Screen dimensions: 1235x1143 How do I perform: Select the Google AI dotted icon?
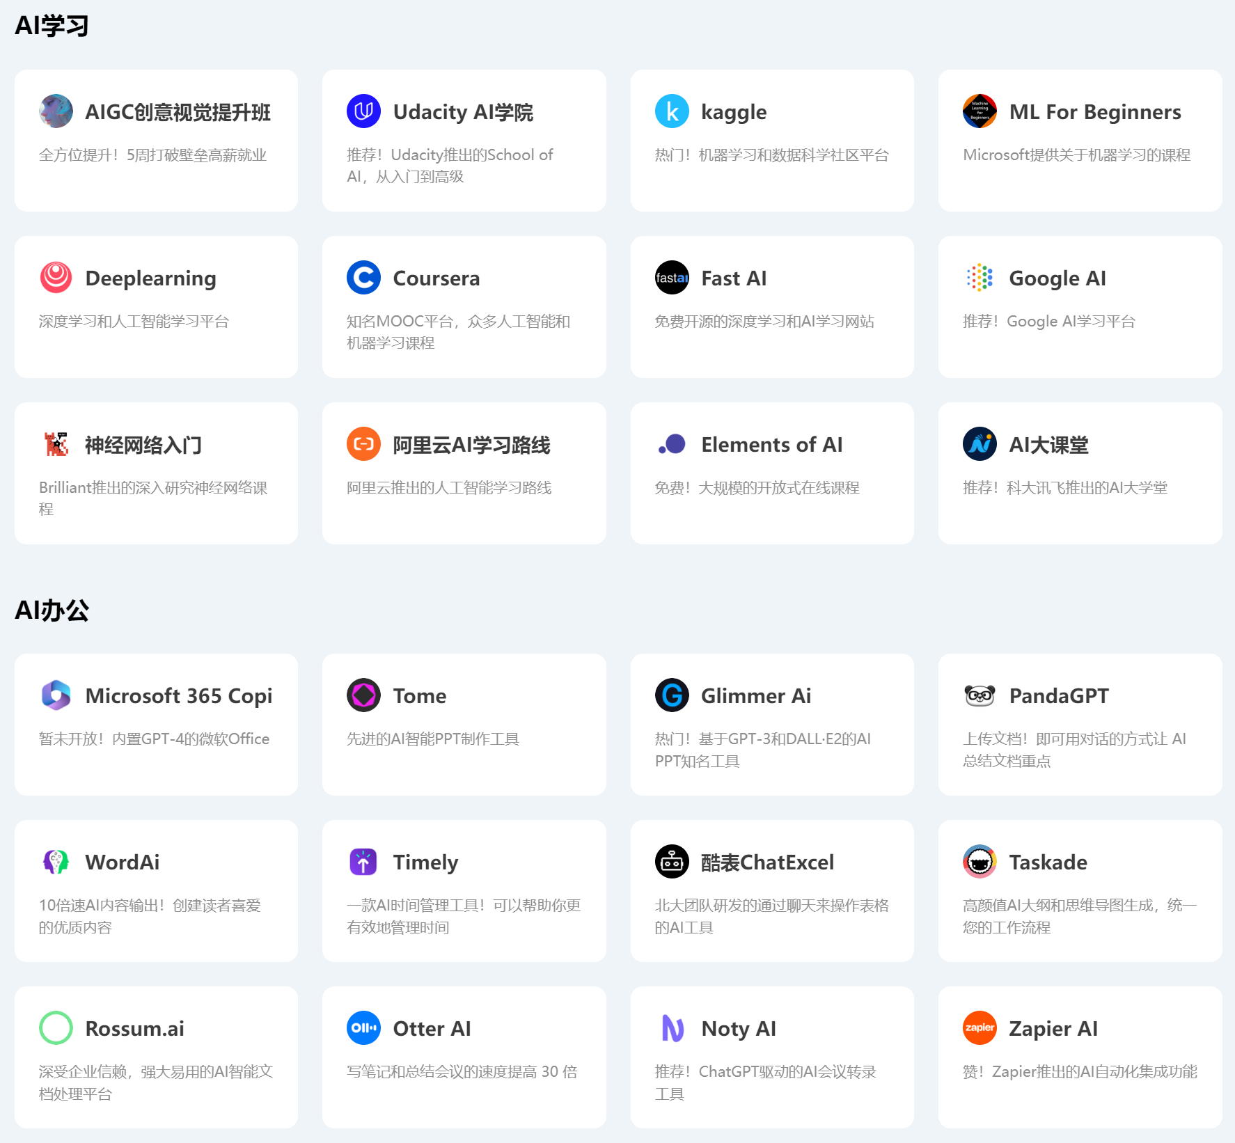pos(980,278)
